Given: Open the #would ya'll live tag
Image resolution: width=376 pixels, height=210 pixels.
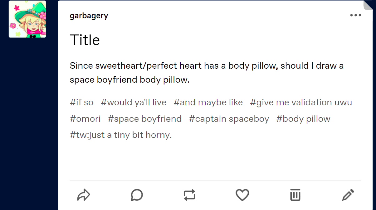Looking at the screenshot, I should coord(134,102).
